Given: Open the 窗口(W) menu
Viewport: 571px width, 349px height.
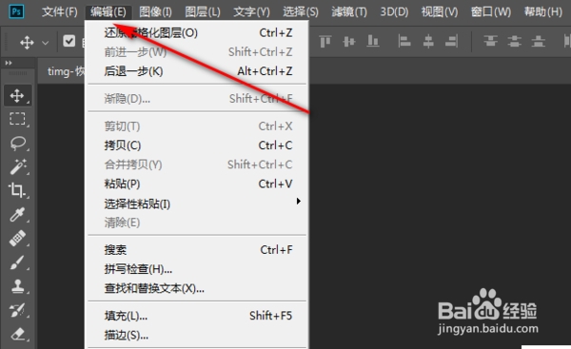Looking at the screenshot, I should pos(491,12).
